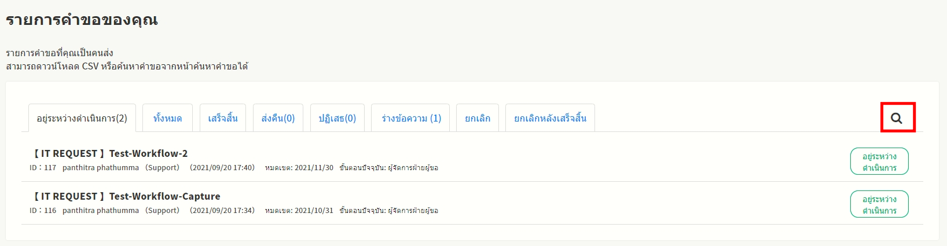Click the 2021/09/20 17:40 submission timestamp
Screen dimensions: 947x246
[x=222, y=168]
